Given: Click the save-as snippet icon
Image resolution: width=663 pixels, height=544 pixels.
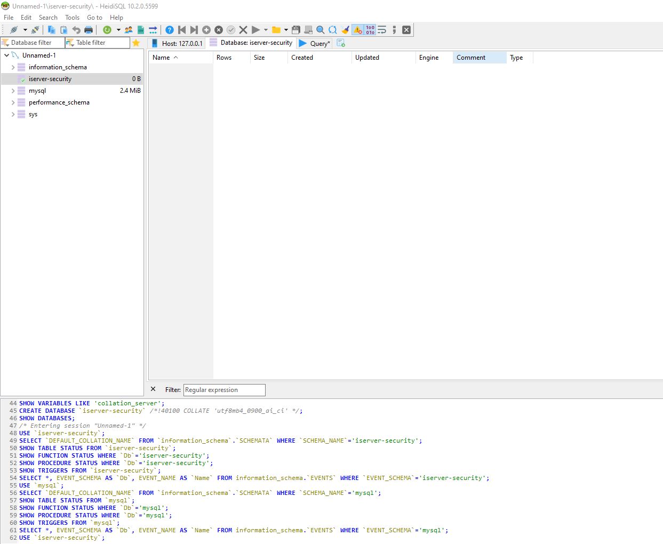Looking at the screenshot, I should point(308,30).
